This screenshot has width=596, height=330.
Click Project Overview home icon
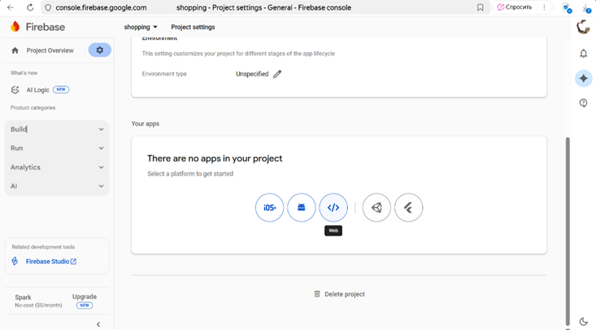tap(15, 50)
